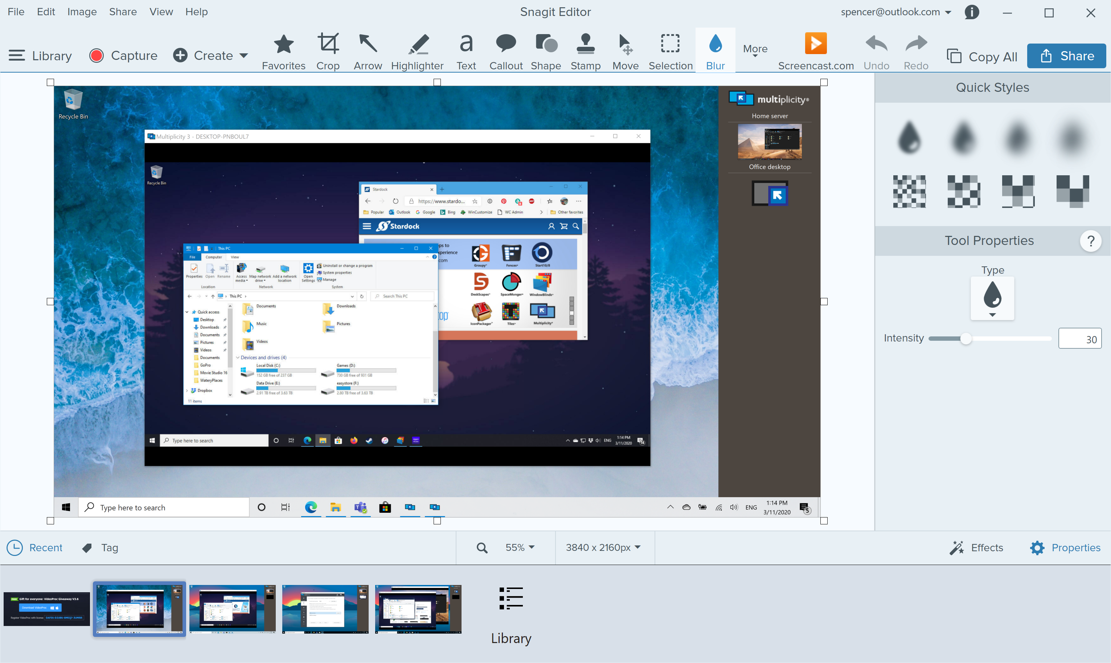Click the Intensity value field
Image resolution: width=1111 pixels, height=663 pixels.
(1079, 339)
